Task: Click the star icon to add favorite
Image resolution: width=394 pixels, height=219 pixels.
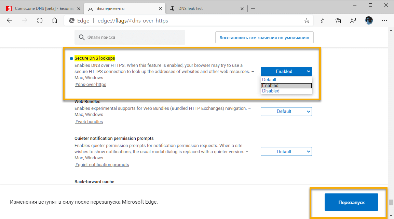Action: pyautogui.click(x=307, y=20)
